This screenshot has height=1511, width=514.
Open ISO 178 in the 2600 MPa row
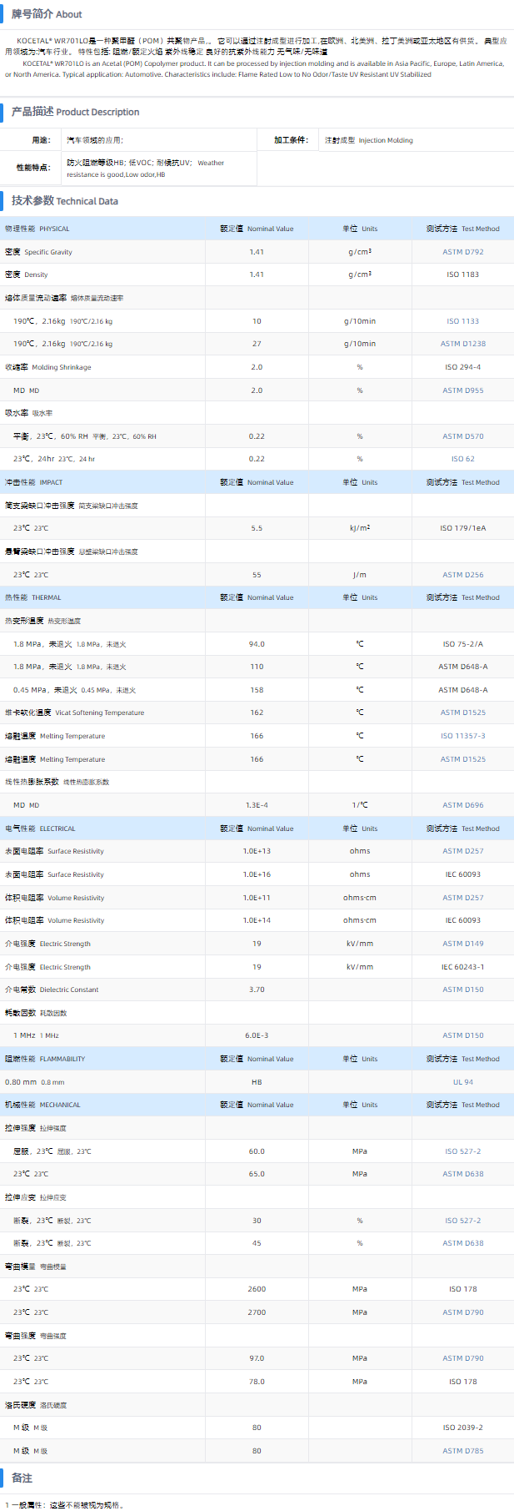pos(462,1289)
